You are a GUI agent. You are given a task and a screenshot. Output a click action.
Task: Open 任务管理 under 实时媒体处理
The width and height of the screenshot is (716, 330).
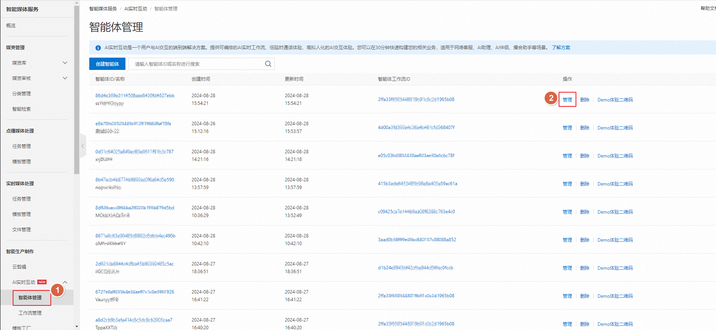tap(22, 199)
